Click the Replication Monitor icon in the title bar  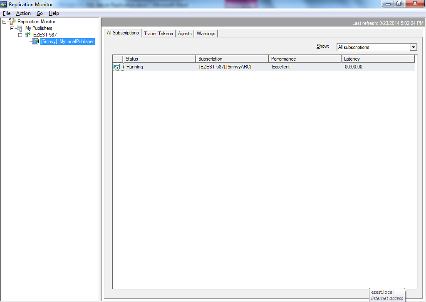(4, 4)
